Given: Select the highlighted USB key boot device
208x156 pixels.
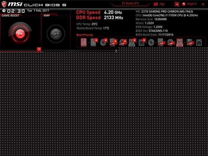Looking at the screenshot, I should pos(179,42).
